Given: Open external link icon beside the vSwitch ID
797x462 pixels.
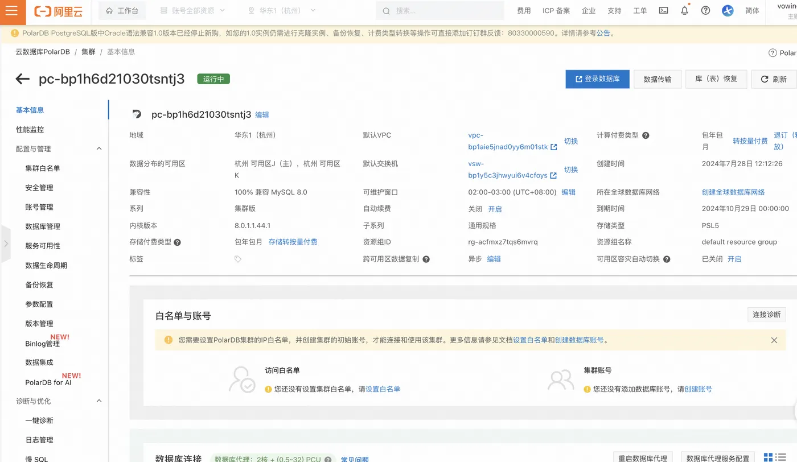Looking at the screenshot, I should (553, 175).
